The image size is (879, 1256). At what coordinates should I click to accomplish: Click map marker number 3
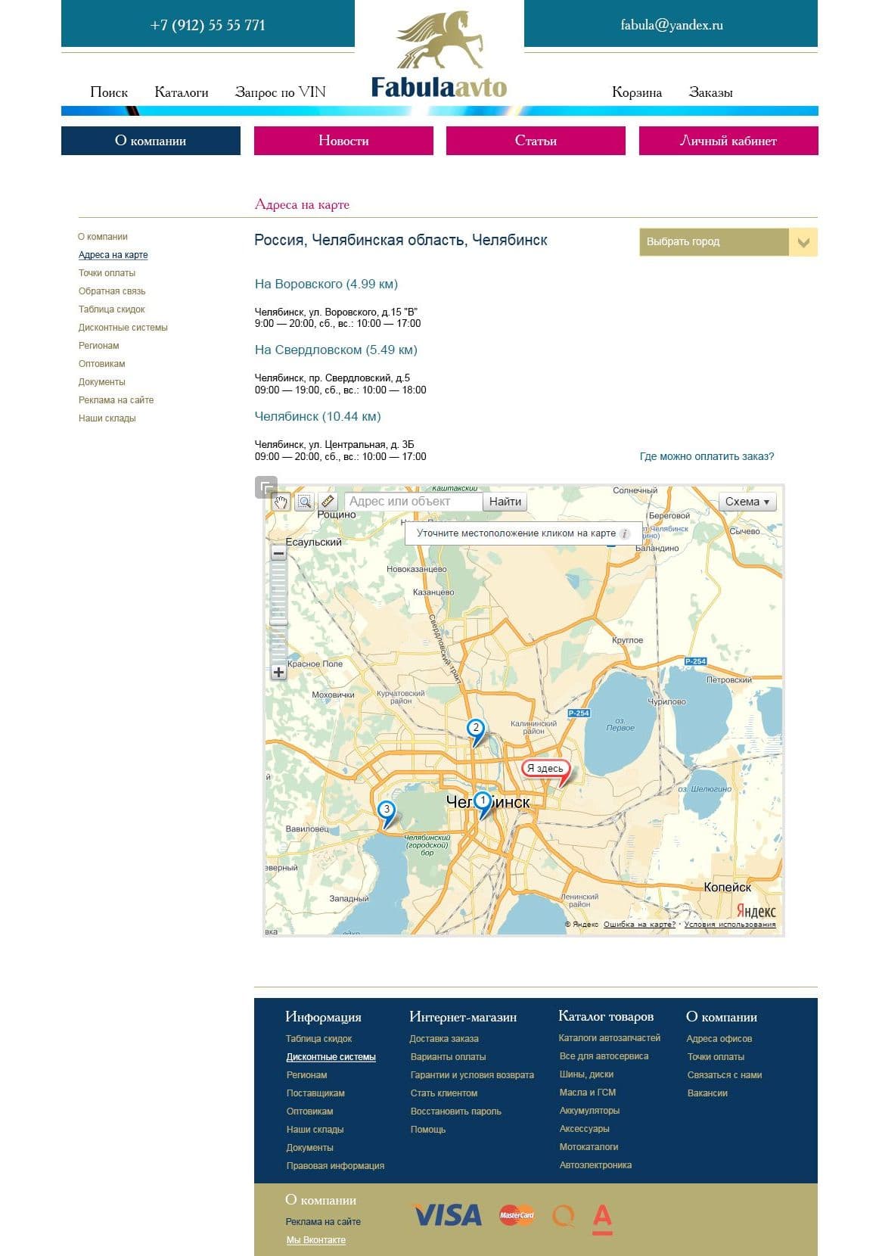click(387, 813)
